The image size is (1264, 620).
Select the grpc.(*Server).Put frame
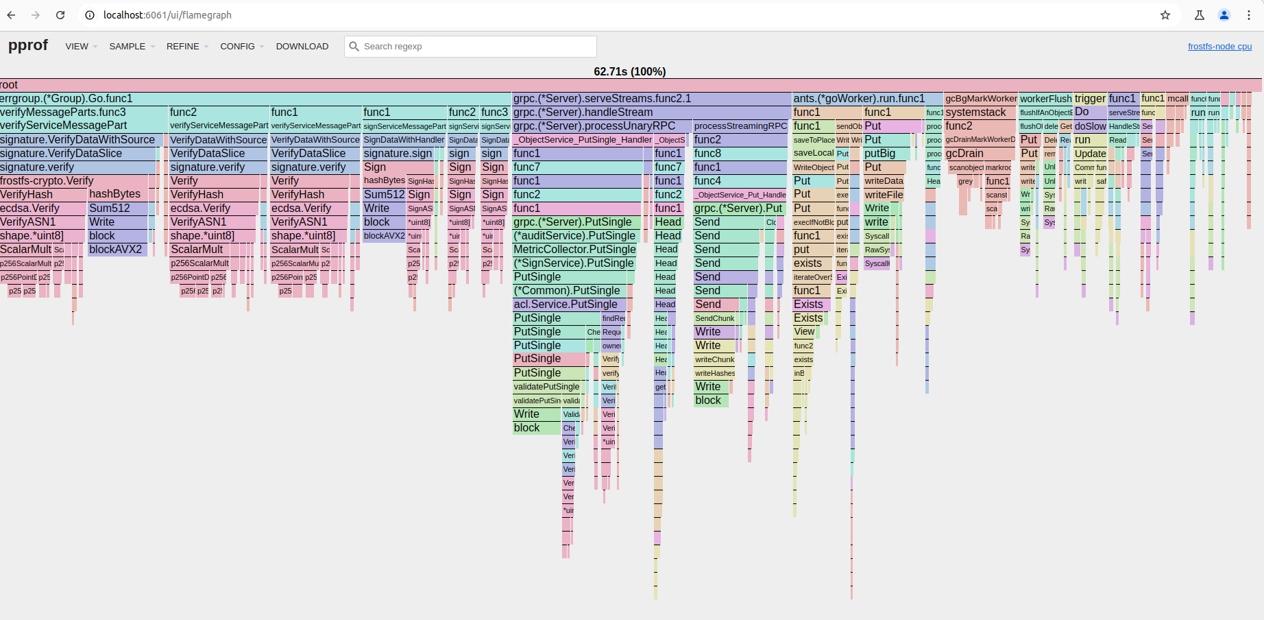click(739, 208)
